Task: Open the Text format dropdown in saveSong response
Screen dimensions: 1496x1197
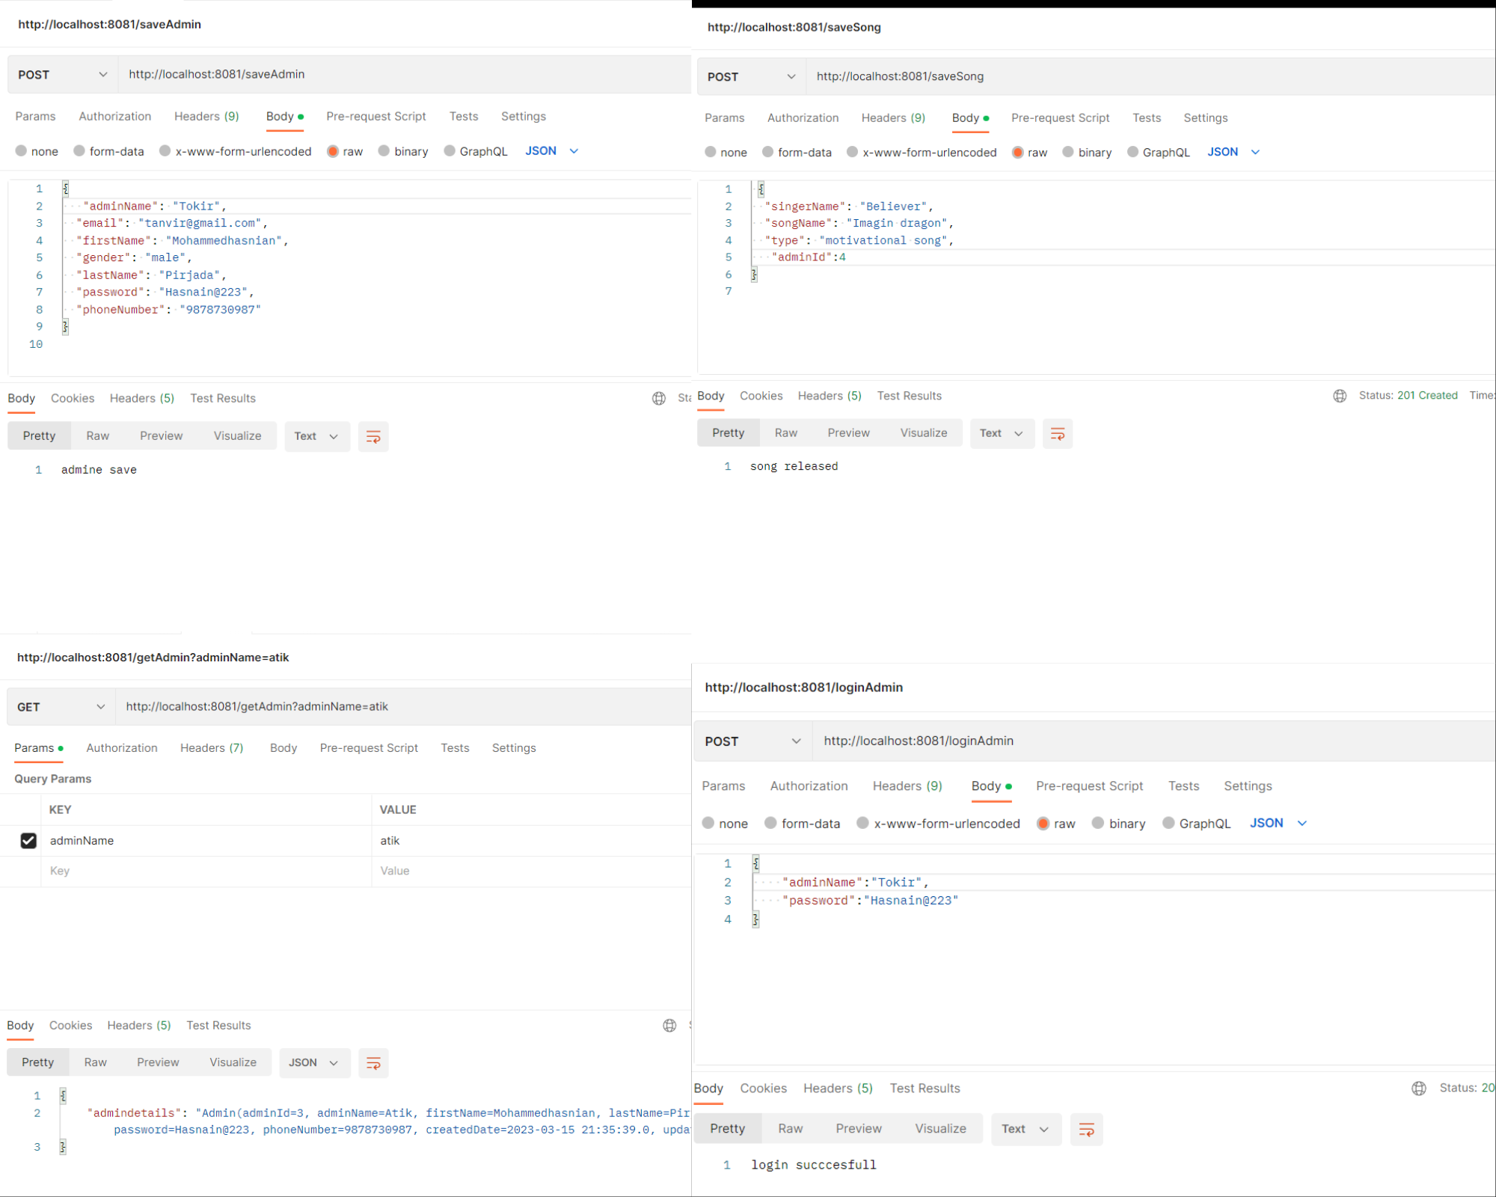Action: pos(1002,433)
